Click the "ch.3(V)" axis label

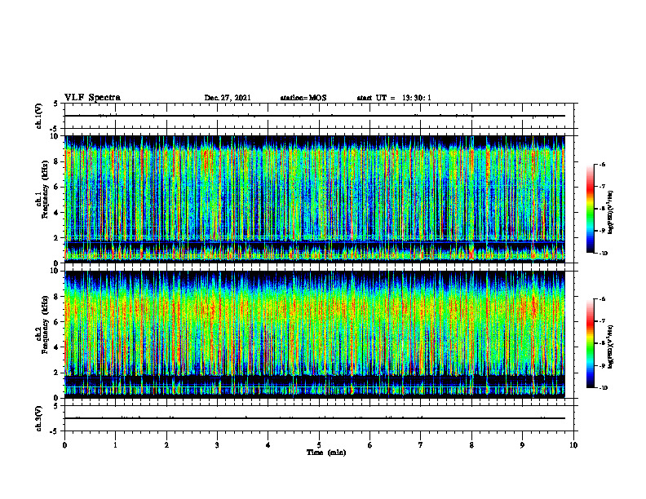pyautogui.click(x=38, y=418)
